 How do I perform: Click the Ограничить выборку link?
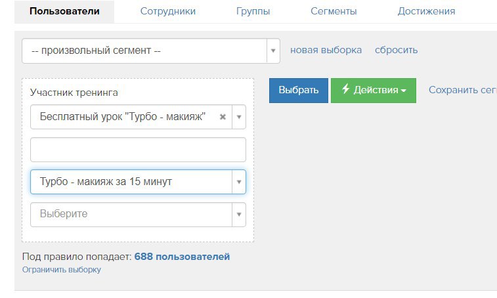coord(62,270)
